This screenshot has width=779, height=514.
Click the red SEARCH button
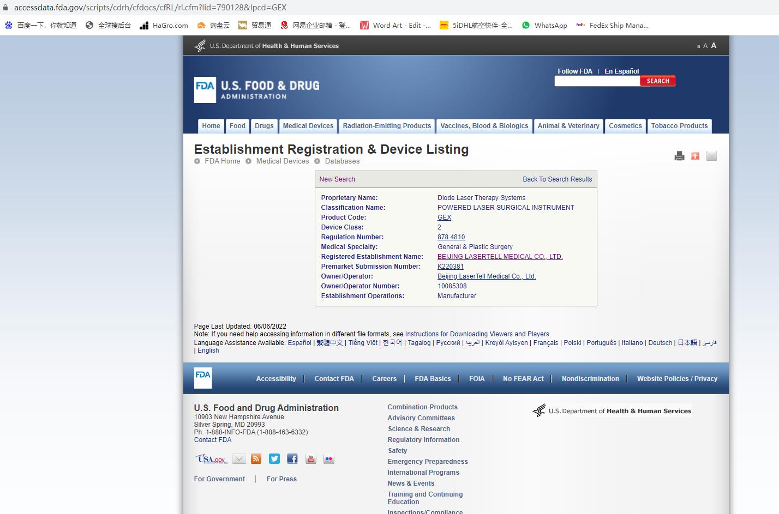(658, 81)
